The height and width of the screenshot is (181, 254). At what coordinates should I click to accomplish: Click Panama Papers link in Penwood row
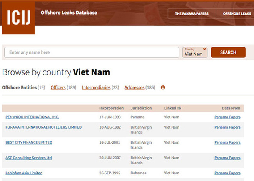227,117
